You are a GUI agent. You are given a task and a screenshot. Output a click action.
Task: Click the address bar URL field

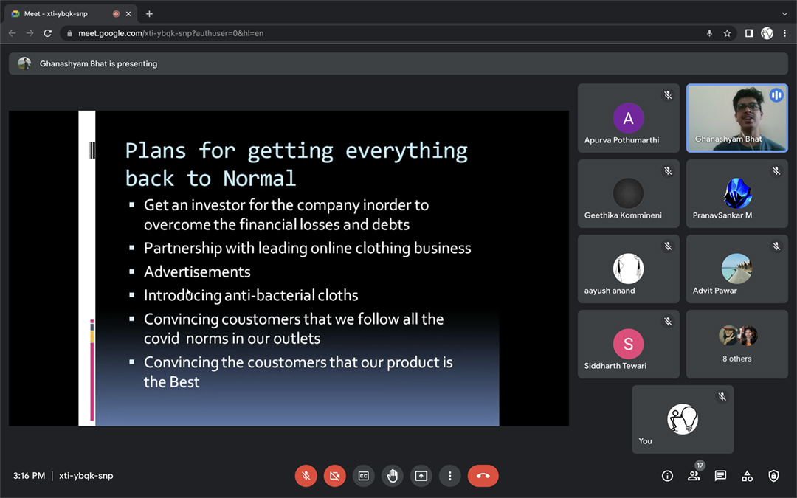369,33
